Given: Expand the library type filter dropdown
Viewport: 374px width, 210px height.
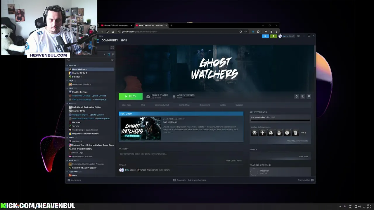Looking at the screenshot, I should 105,54.
